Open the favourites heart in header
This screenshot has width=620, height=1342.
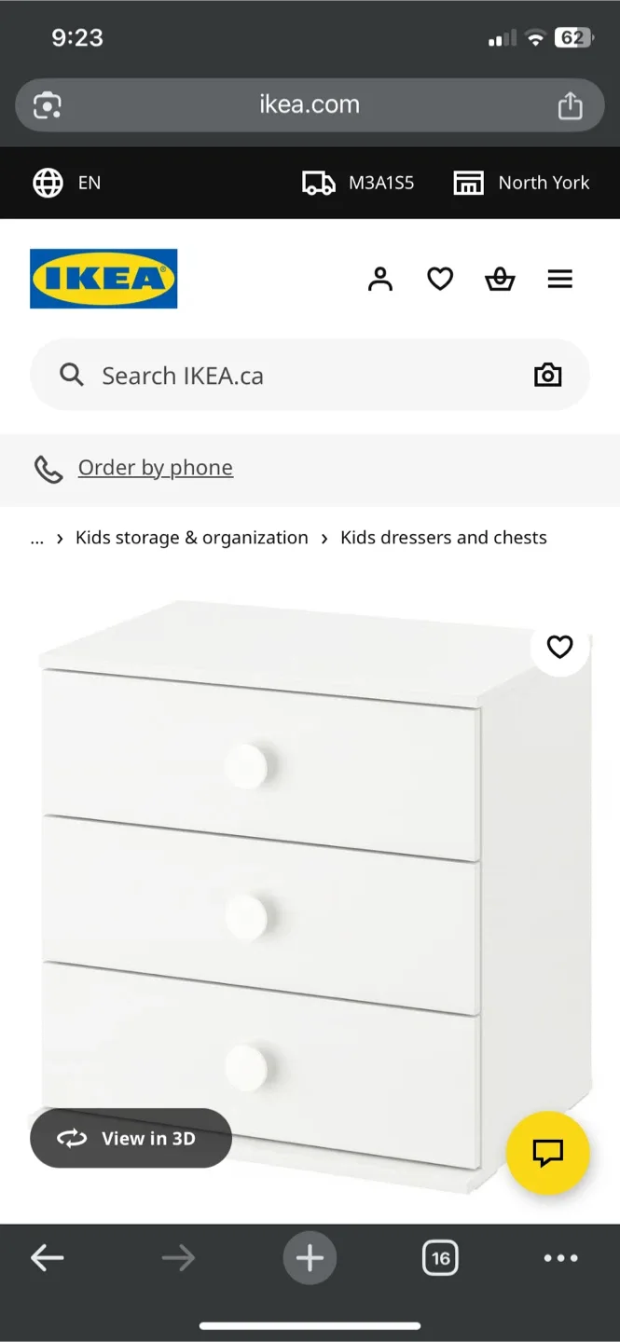[x=440, y=279]
